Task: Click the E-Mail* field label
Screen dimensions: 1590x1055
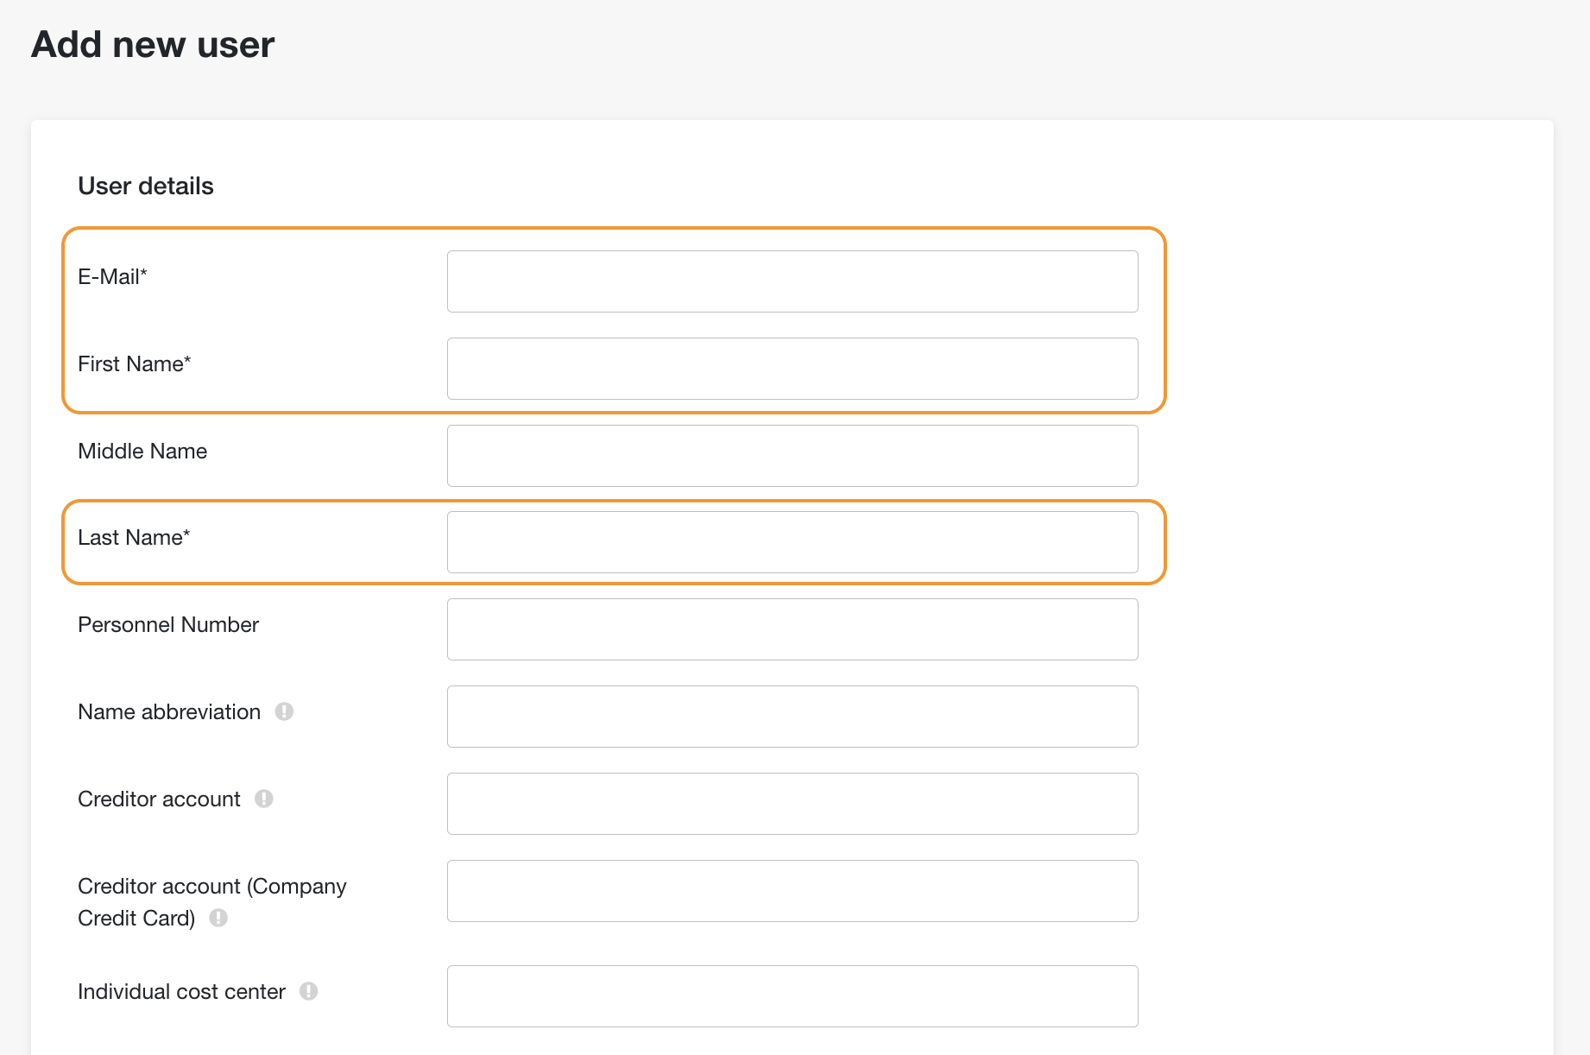Action: pos(112,276)
